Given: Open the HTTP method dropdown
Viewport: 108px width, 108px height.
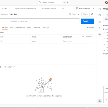Looking at the screenshot, I should [x=5, y=21].
